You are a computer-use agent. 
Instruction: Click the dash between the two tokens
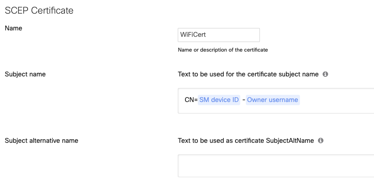pos(243,100)
